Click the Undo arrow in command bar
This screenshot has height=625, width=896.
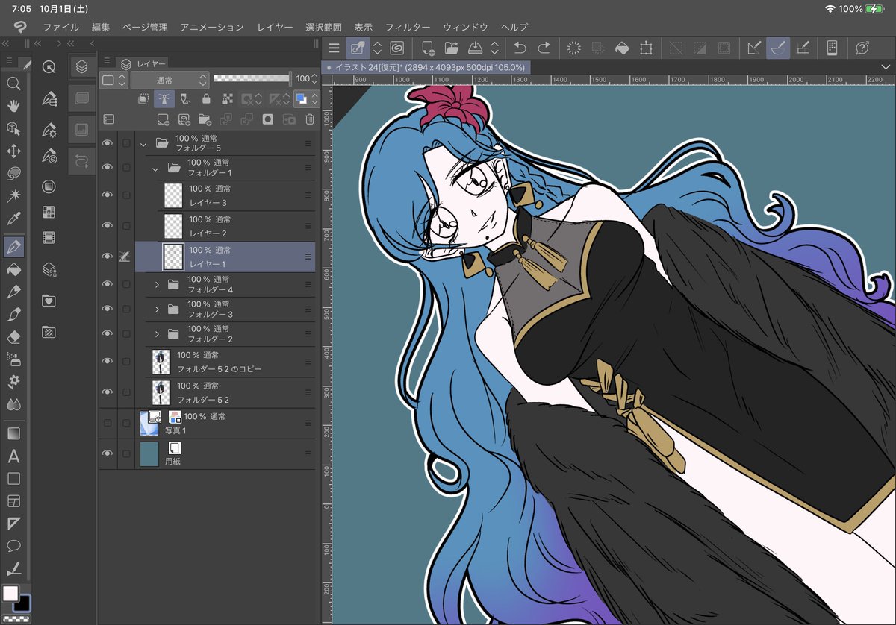(x=520, y=48)
